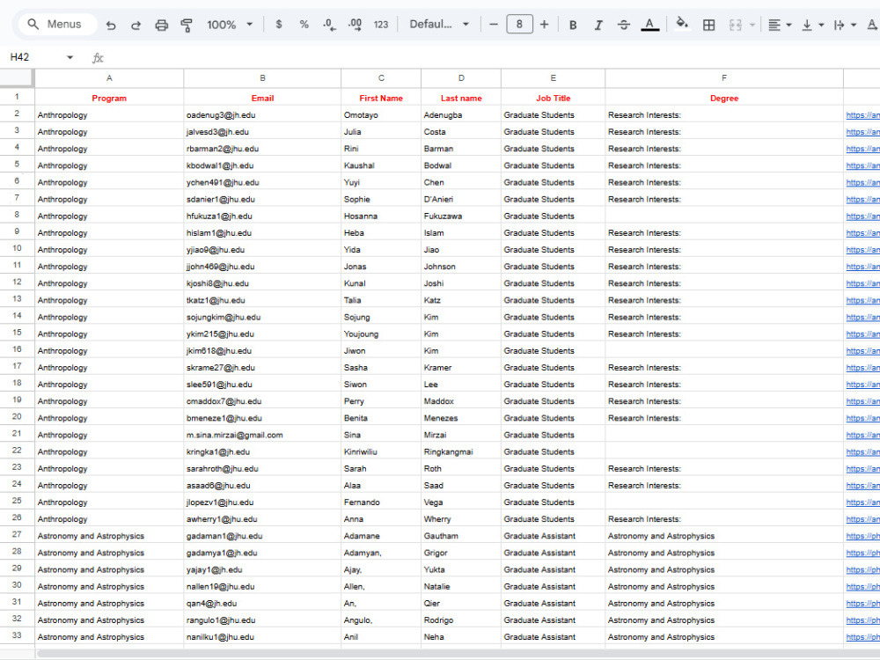Select cell containing Ringkangmai
This screenshot has height=660, width=880.
coord(461,451)
